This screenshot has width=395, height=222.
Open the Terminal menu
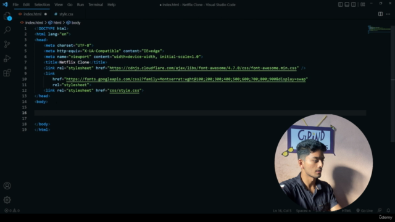tap(96, 4)
